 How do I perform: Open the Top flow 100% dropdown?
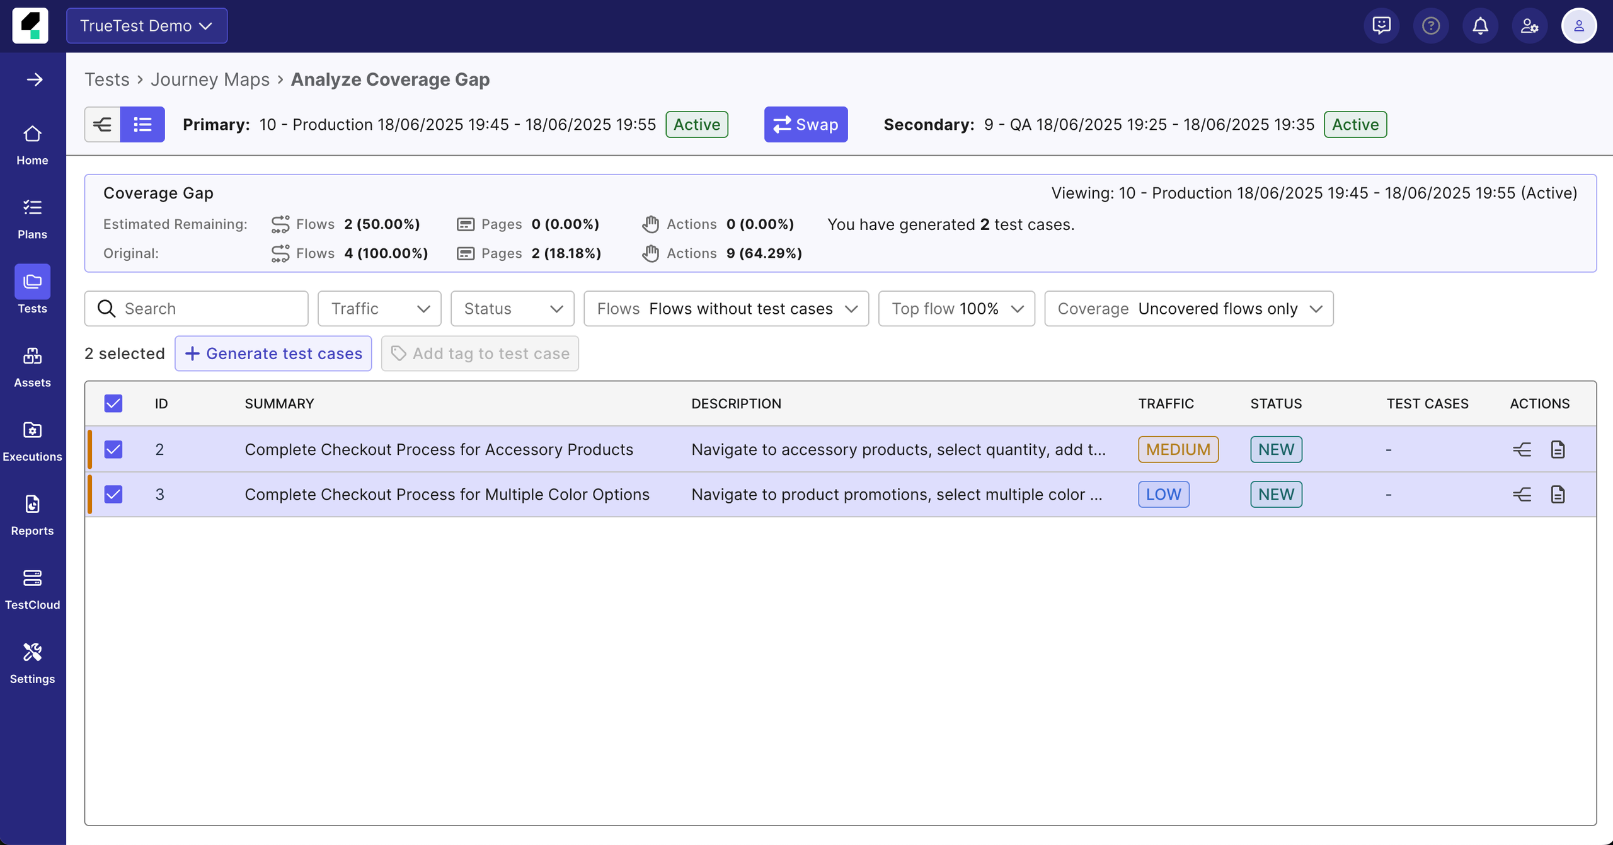point(956,309)
